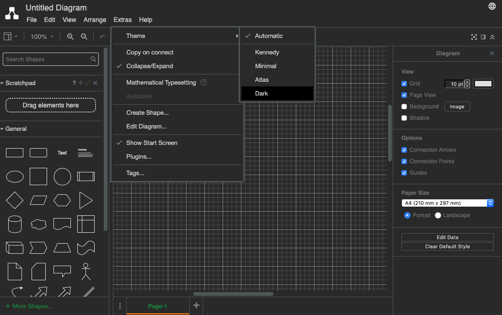The height and width of the screenshot is (315, 502).
Task: Adjust grid size stepper arrows
Action: [x=467, y=84]
